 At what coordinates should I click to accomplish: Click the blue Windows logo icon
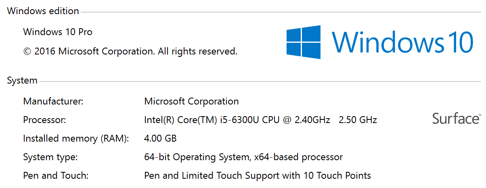pos(304,42)
